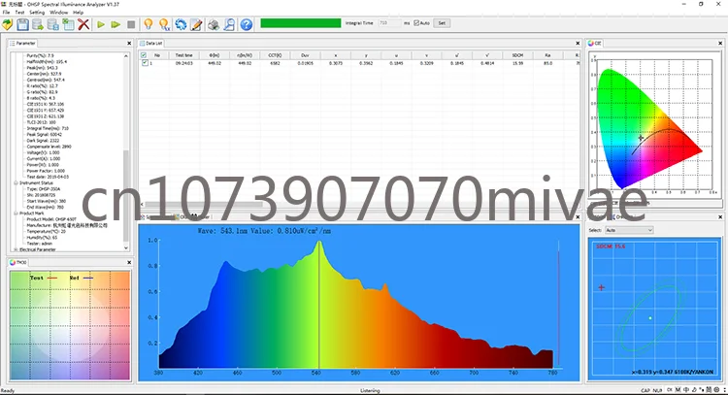Click the test time cell 09:24:03
728x395 pixels.
coord(183,63)
